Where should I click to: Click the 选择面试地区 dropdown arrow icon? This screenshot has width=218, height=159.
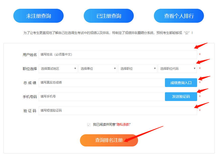tap(75, 68)
